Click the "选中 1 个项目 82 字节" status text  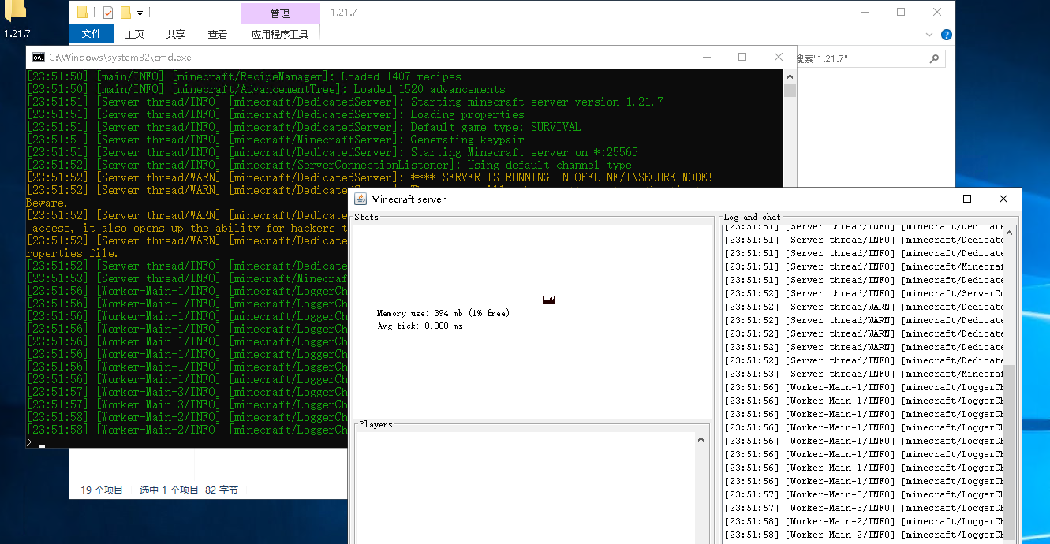click(x=189, y=490)
